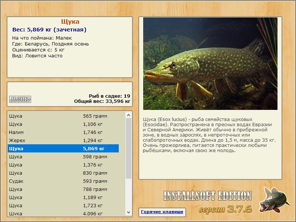Click the Вид: Ловится часто line

[37, 56]
